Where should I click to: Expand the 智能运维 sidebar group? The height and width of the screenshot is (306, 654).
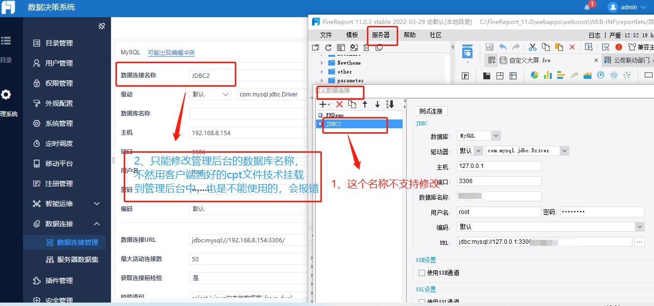click(x=67, y=204)
